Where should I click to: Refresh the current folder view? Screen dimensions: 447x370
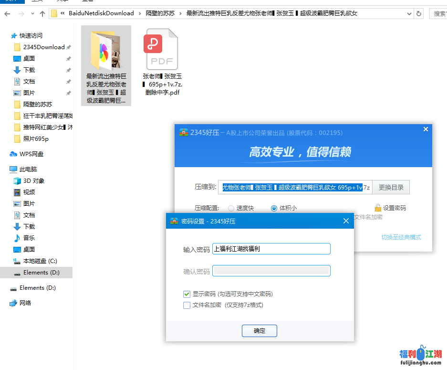419,14
